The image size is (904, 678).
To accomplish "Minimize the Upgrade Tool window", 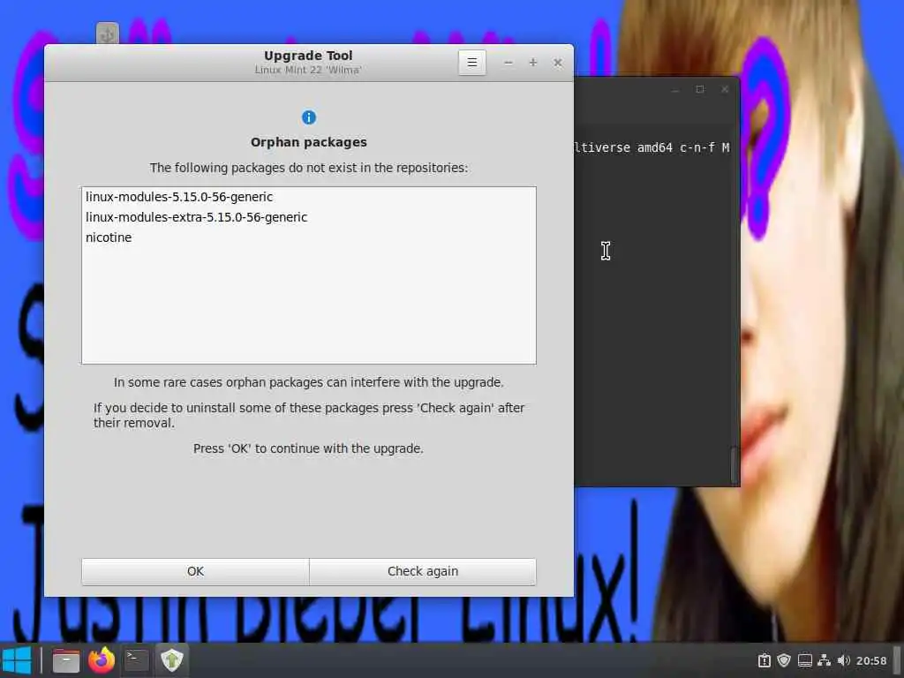I will [508, 63].
